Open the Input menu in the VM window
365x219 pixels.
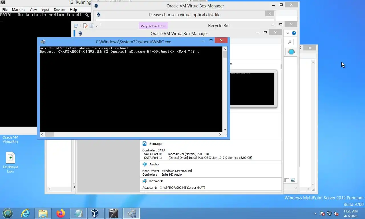click(45, 9)
